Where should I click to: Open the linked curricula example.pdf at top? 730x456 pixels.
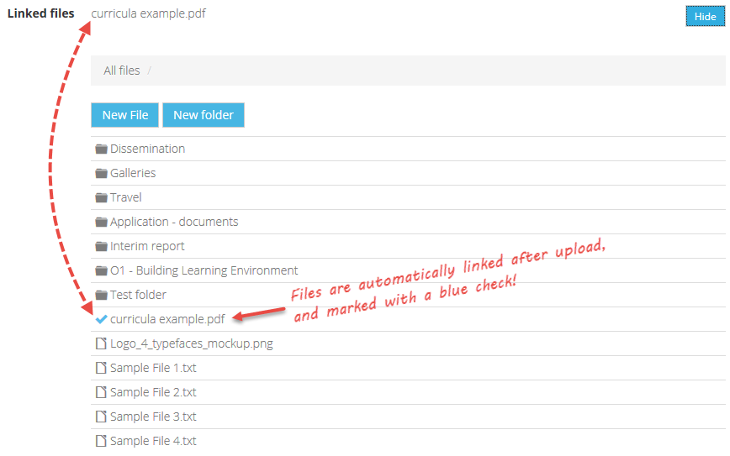149,13
